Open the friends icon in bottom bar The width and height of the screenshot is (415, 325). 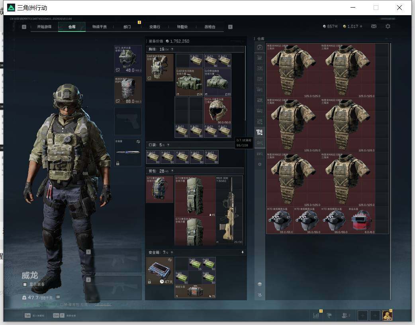click(345, 315)
